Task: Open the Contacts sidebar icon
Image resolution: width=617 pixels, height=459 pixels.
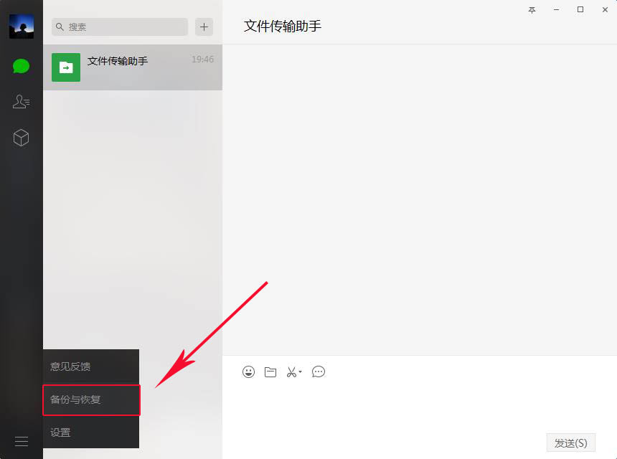Action: 21,101
